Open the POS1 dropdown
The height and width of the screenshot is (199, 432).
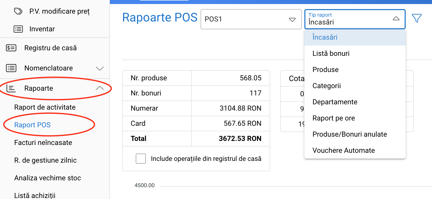tap(251, 19)
